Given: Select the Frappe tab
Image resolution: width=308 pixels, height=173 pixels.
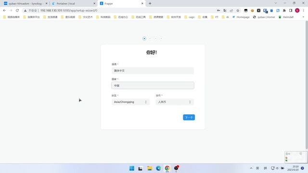Looking at the screenshot, I should click(x=121, y=3).
